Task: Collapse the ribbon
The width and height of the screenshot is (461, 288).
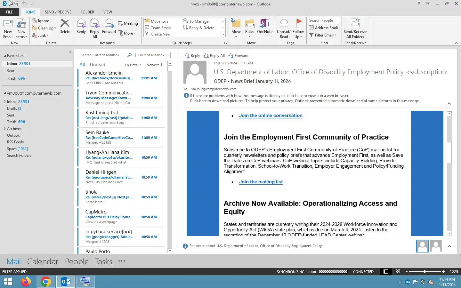Action: pos(456,43)
